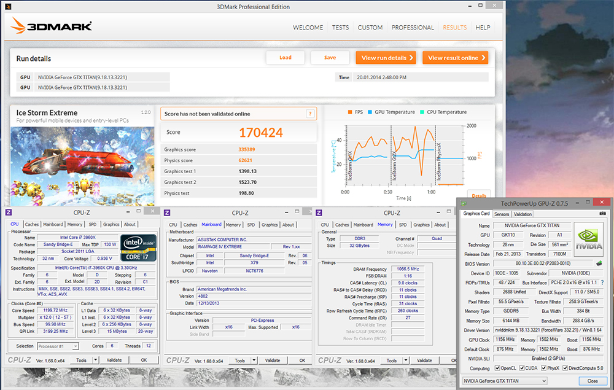Viewport: 614px width, 390px height.
Task: Expand the Tools arrow in CPU-Z Memory window
Action: [x=406, y=361]
